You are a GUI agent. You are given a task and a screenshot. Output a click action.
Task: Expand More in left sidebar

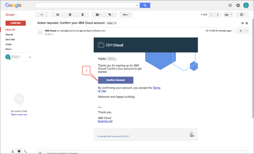tap(9, 49)
